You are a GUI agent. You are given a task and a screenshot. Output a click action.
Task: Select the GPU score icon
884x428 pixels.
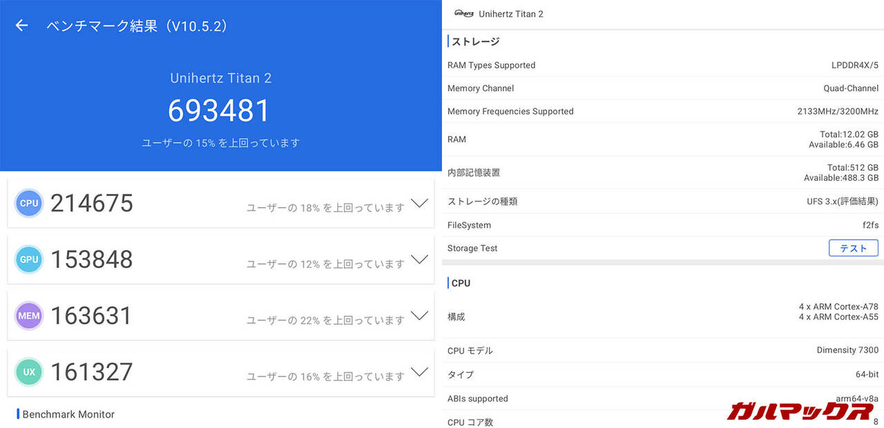28,259
